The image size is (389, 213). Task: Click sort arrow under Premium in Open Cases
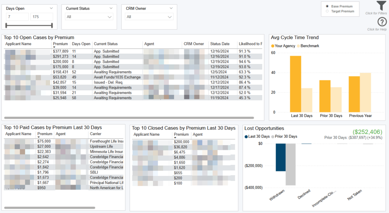(x=54, y=47)
